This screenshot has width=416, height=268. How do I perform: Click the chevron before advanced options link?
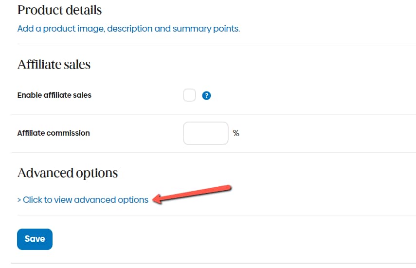19,200
